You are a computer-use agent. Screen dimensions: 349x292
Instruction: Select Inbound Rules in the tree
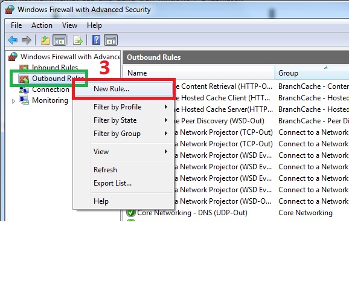[54, 67]
